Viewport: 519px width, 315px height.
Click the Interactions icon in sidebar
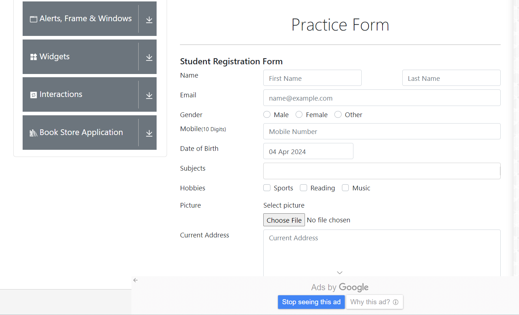click(33, 95)
